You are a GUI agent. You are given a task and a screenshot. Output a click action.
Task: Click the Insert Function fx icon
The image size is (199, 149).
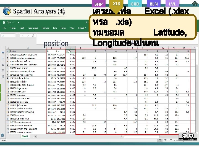pyautogui.click(x=33, y=36)
